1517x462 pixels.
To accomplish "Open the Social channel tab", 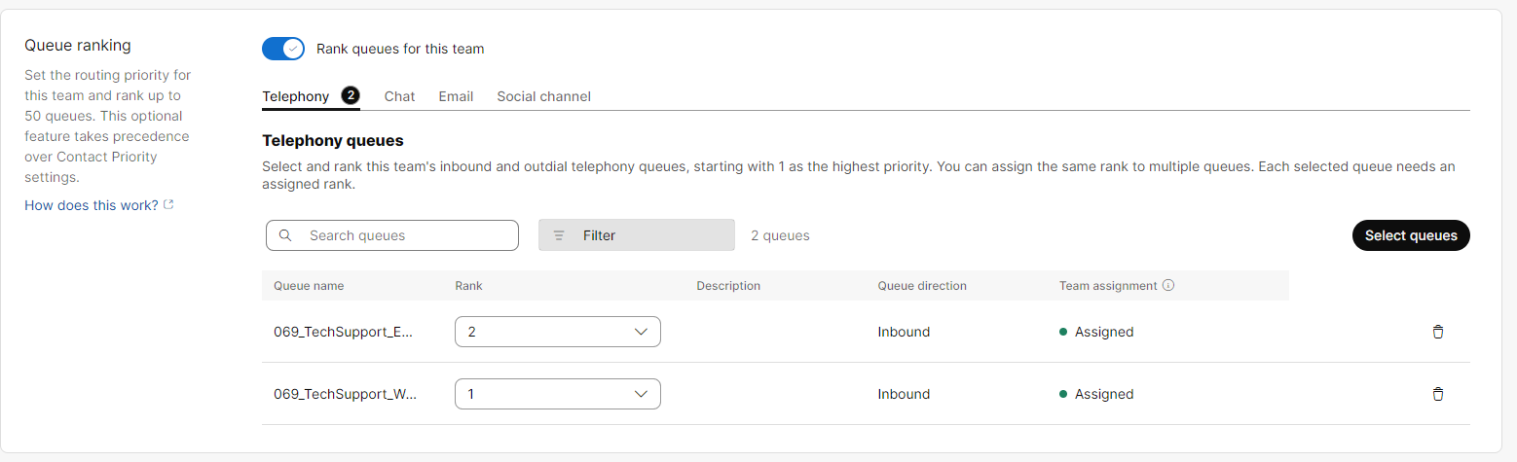I will click(543, 96).
